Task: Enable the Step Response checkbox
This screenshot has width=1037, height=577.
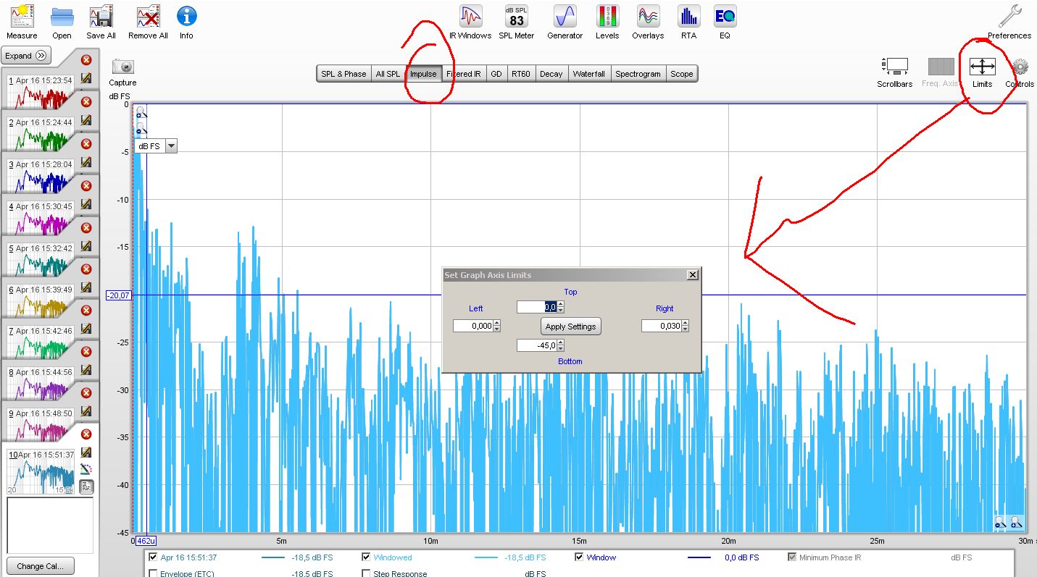Action: pyautogui.click(x=366, y=573)
